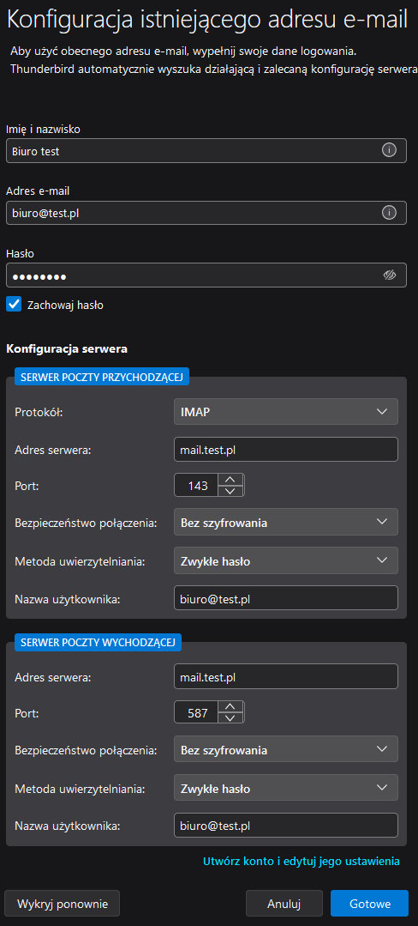418x926 pixels.
Task: Confirm with the Gotowe button
Action: point(370,904)
